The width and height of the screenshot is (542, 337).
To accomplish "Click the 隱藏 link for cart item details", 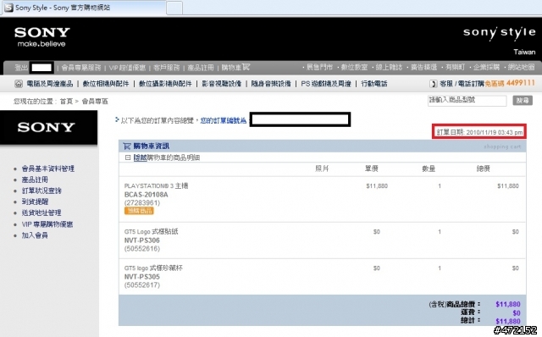I will tap(140, 157).
